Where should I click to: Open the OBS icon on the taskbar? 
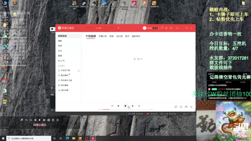[x=87, y=138]
